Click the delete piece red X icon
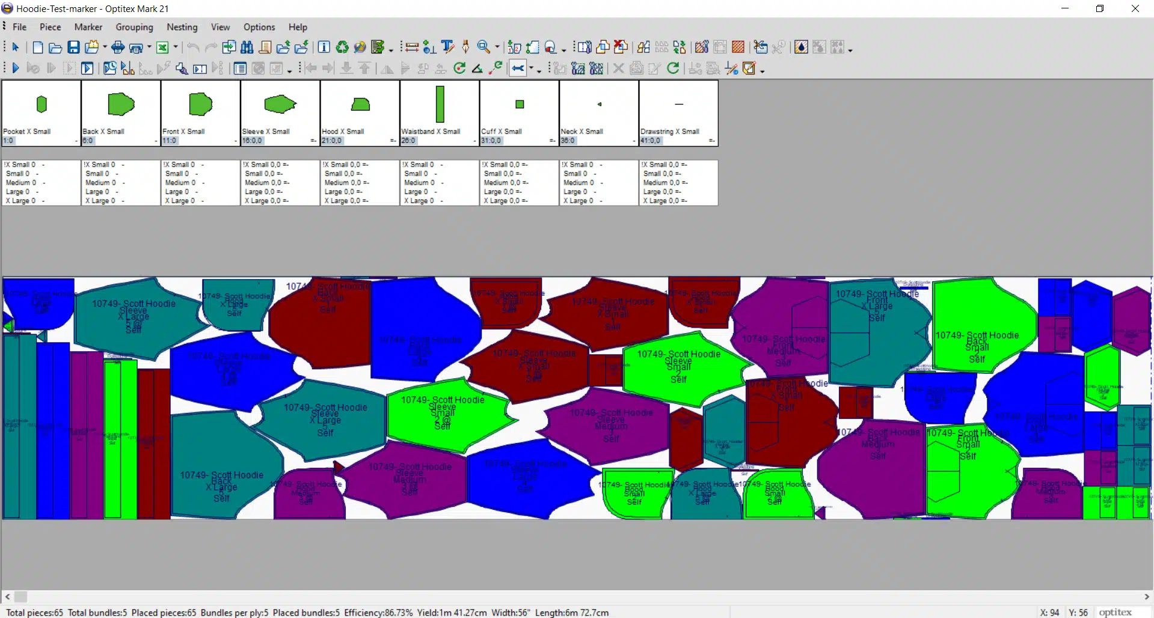 (x=621, y=47)
